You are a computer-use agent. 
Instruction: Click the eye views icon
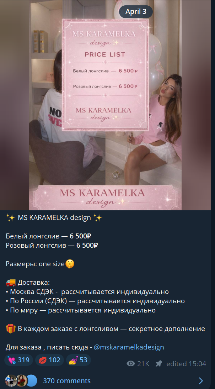click(130, 364)
